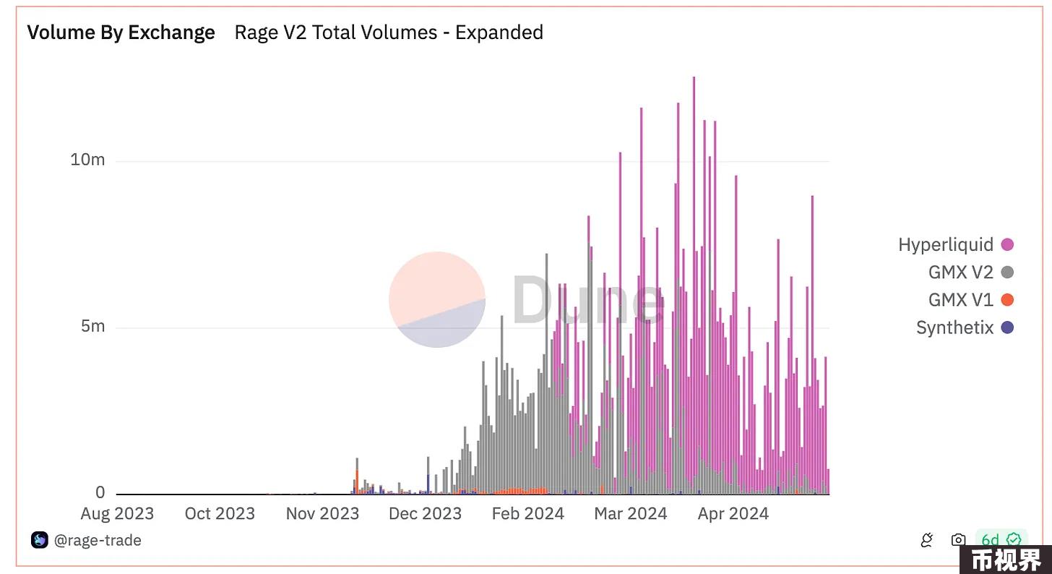Click the Volume By Exchange title
Image resolution: width=1052 pixels, height=574 pixels.
[121, 33]
